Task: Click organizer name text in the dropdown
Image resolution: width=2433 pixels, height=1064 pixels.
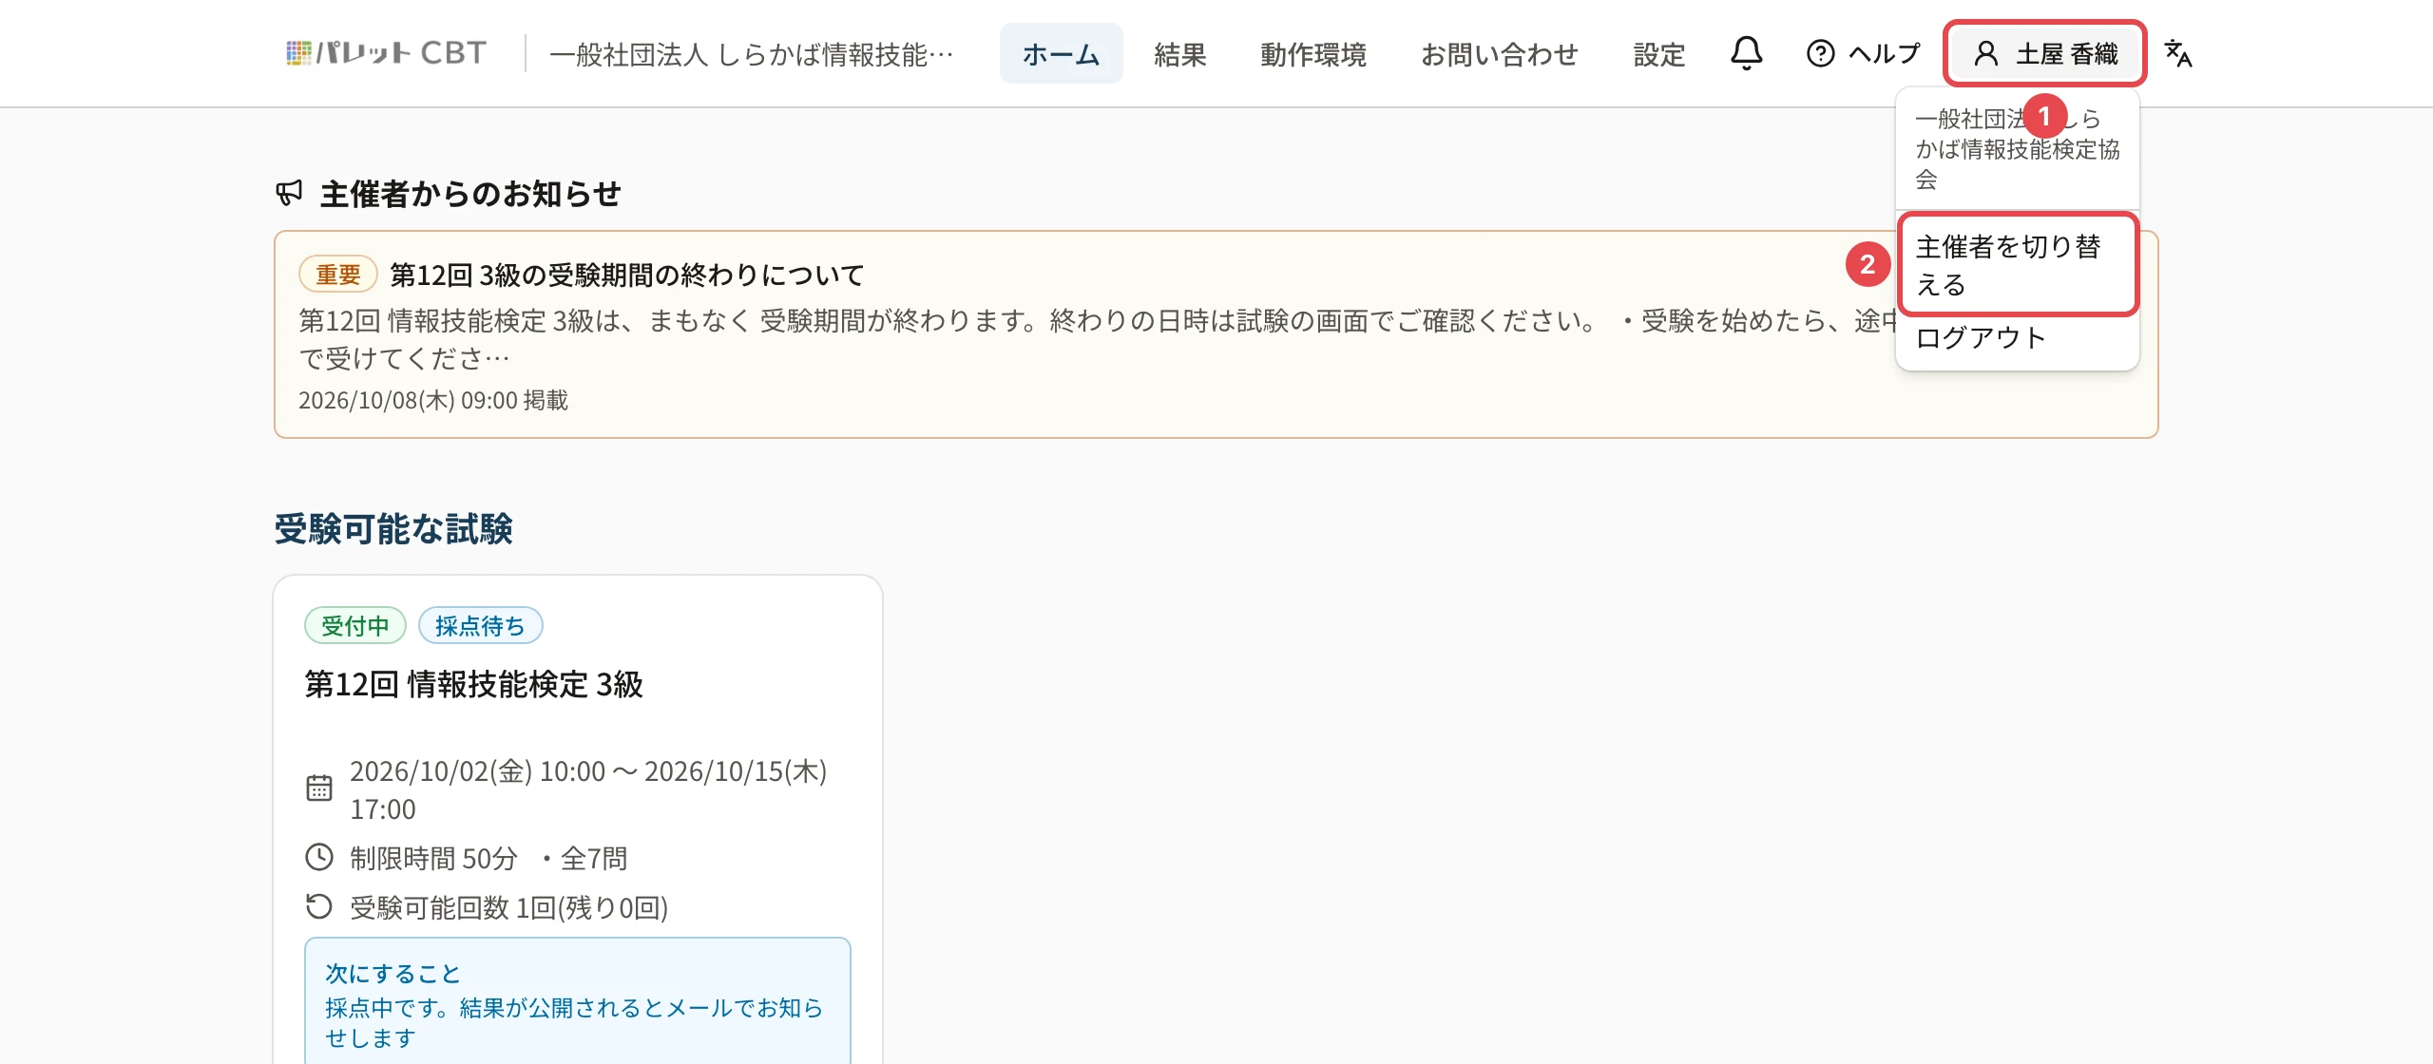Action: [x=2017, y=149]
